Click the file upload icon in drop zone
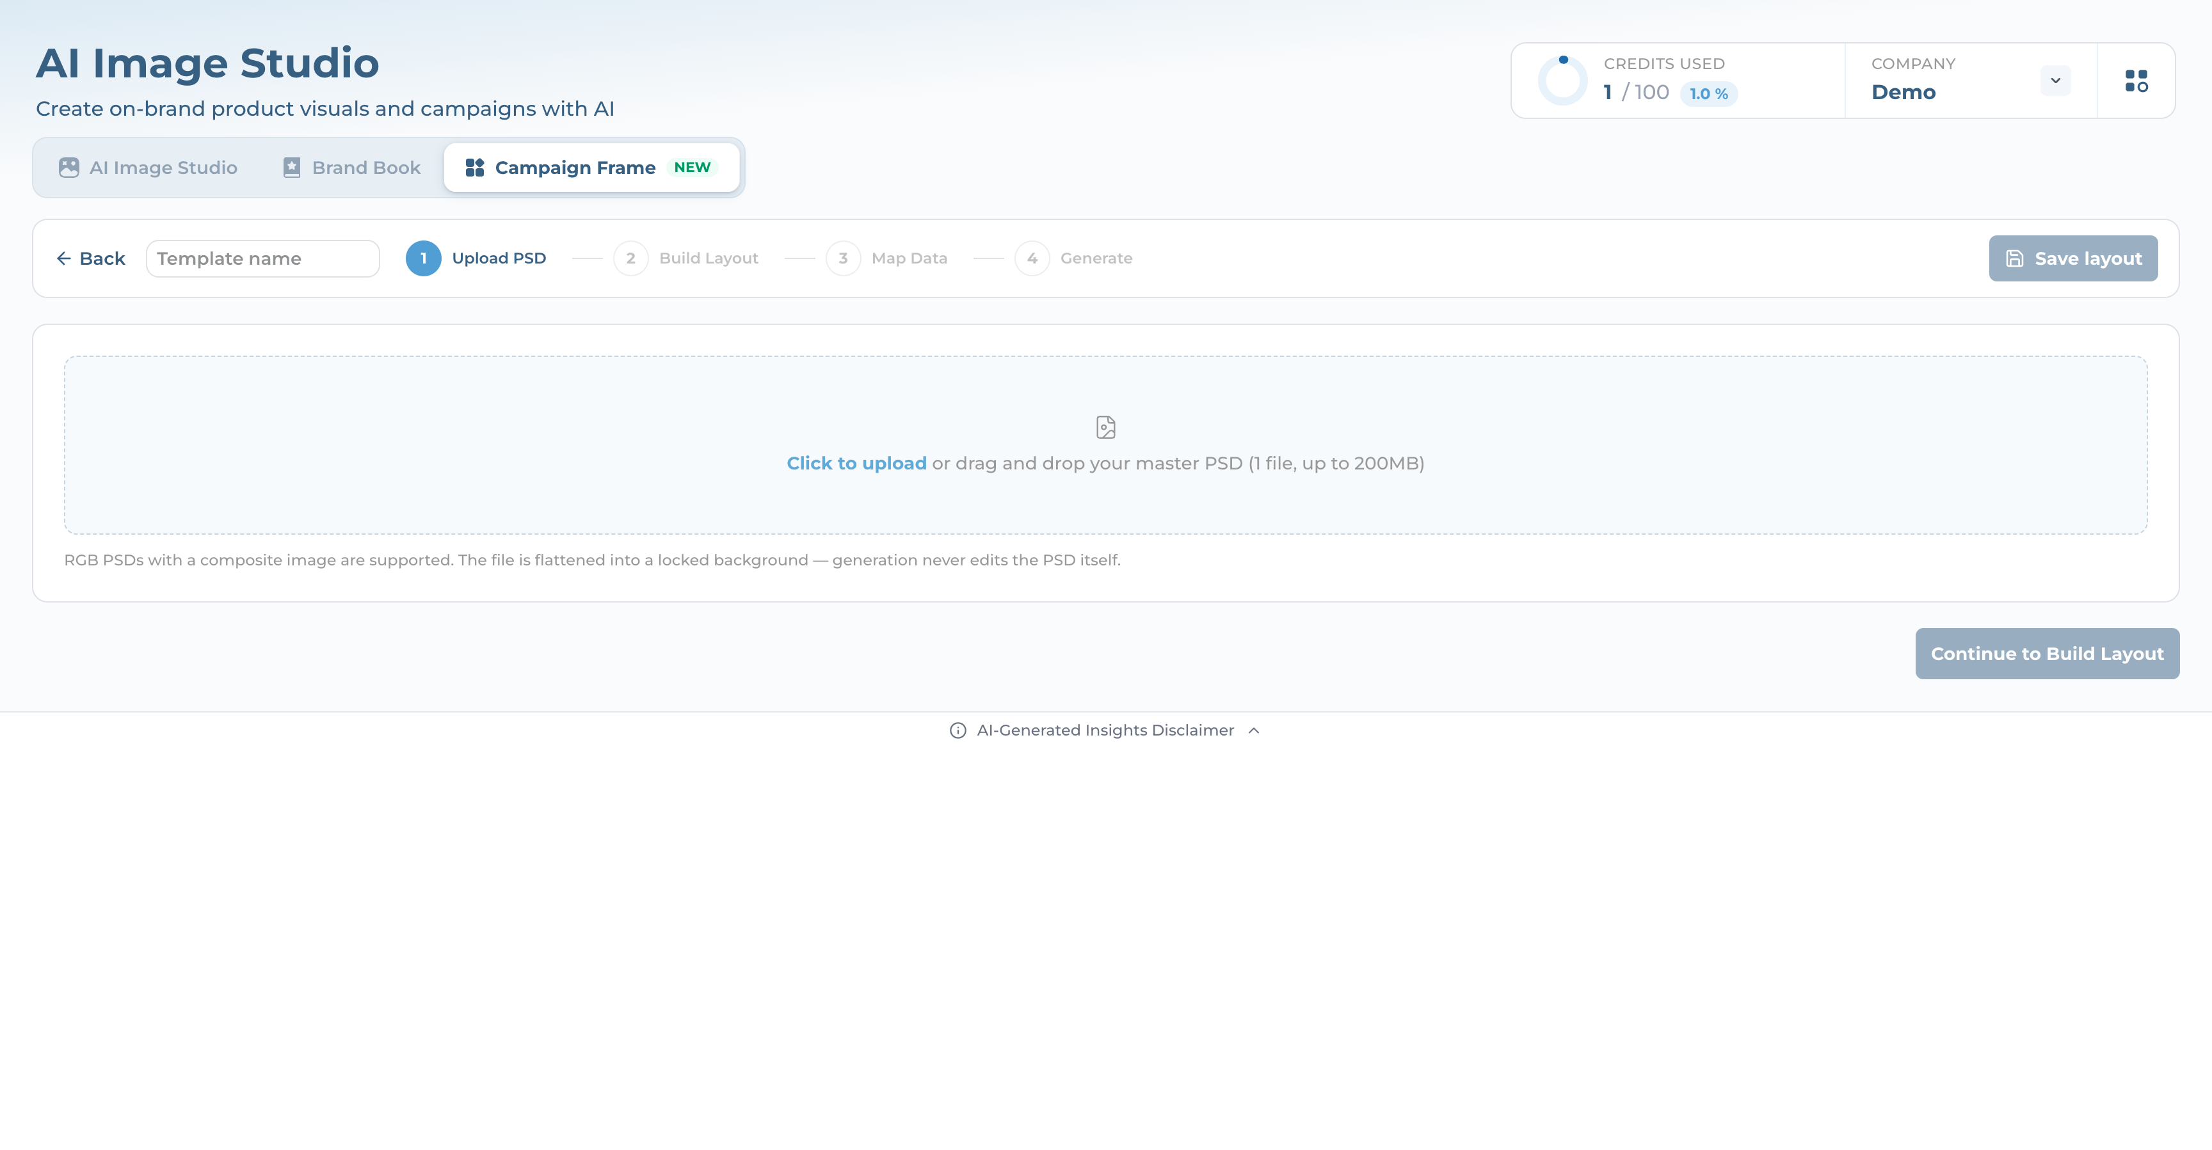Viewport: 2212px width, 1150px height. (1106, 427)
